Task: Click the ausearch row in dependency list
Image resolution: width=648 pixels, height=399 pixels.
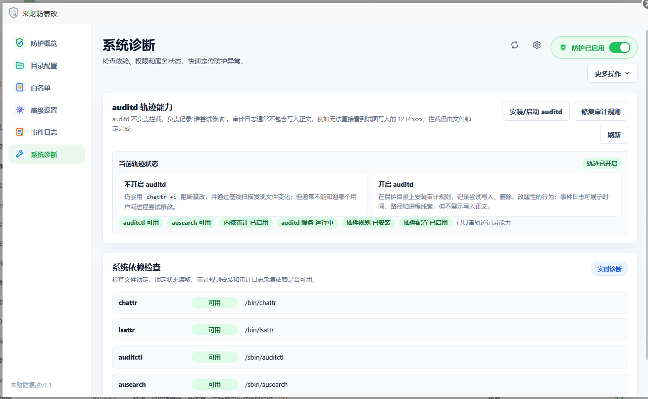Action: pos(370,384)
